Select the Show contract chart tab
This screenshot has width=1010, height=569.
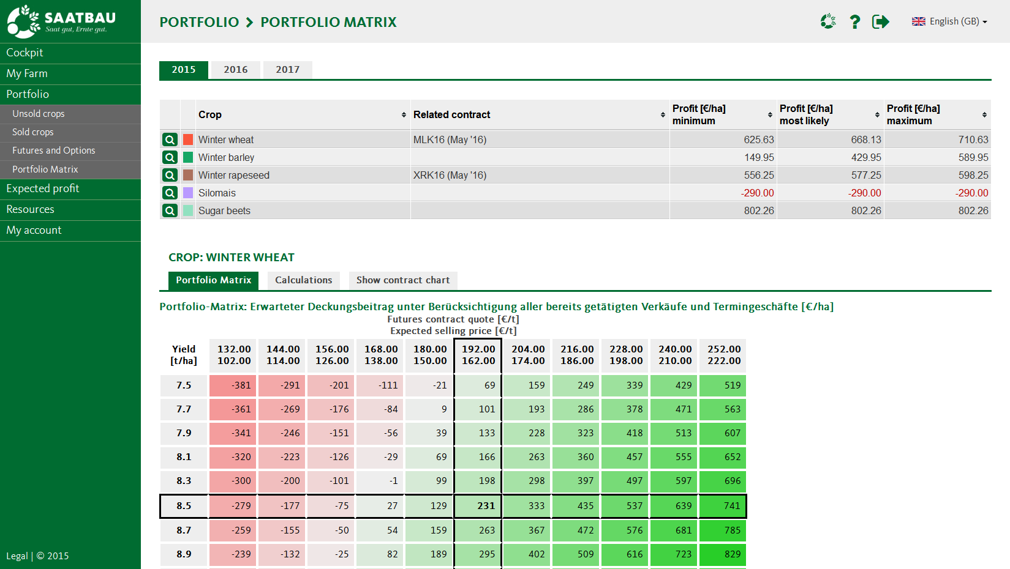pyautogui.click(x=402, y=280)
